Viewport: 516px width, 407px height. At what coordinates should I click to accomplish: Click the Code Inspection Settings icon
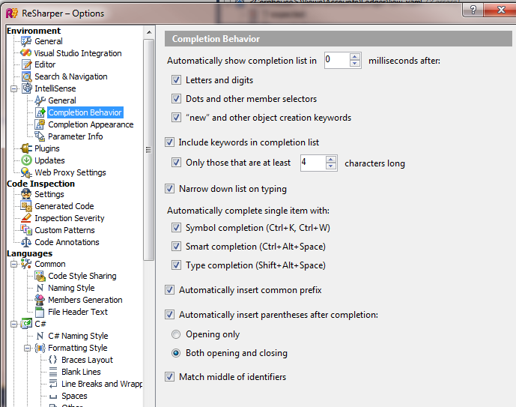(26, 194)
